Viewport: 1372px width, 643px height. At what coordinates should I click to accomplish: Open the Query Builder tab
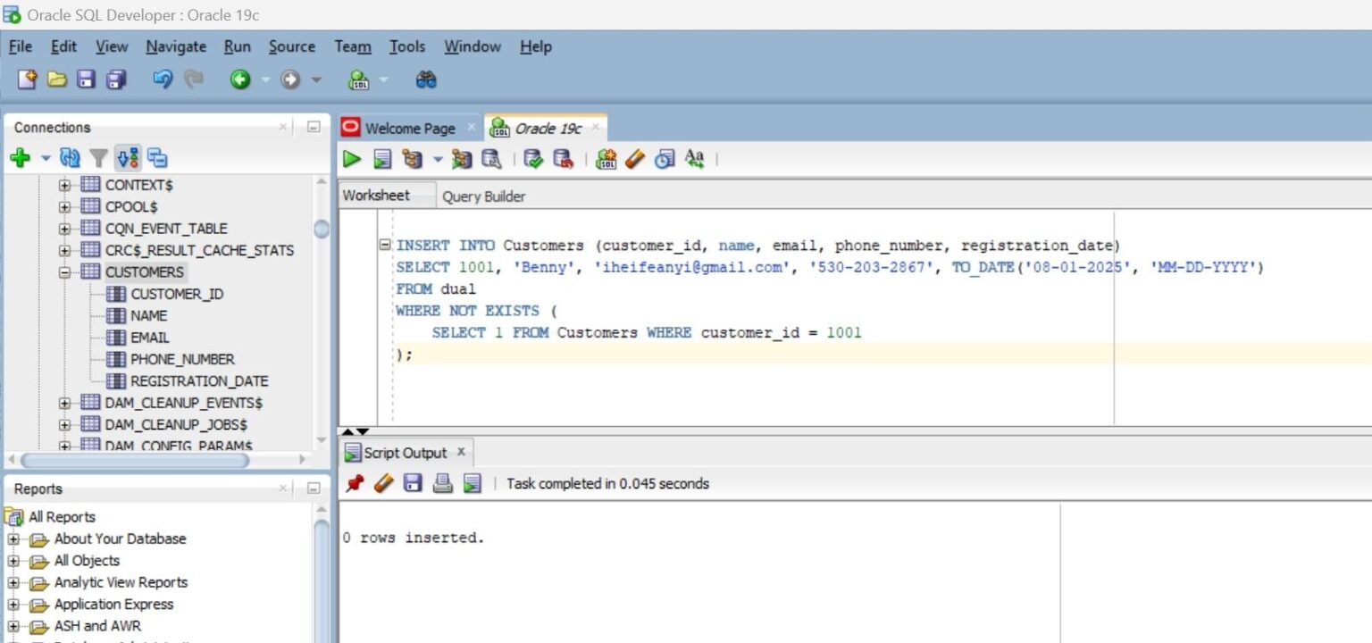[483, 195]
